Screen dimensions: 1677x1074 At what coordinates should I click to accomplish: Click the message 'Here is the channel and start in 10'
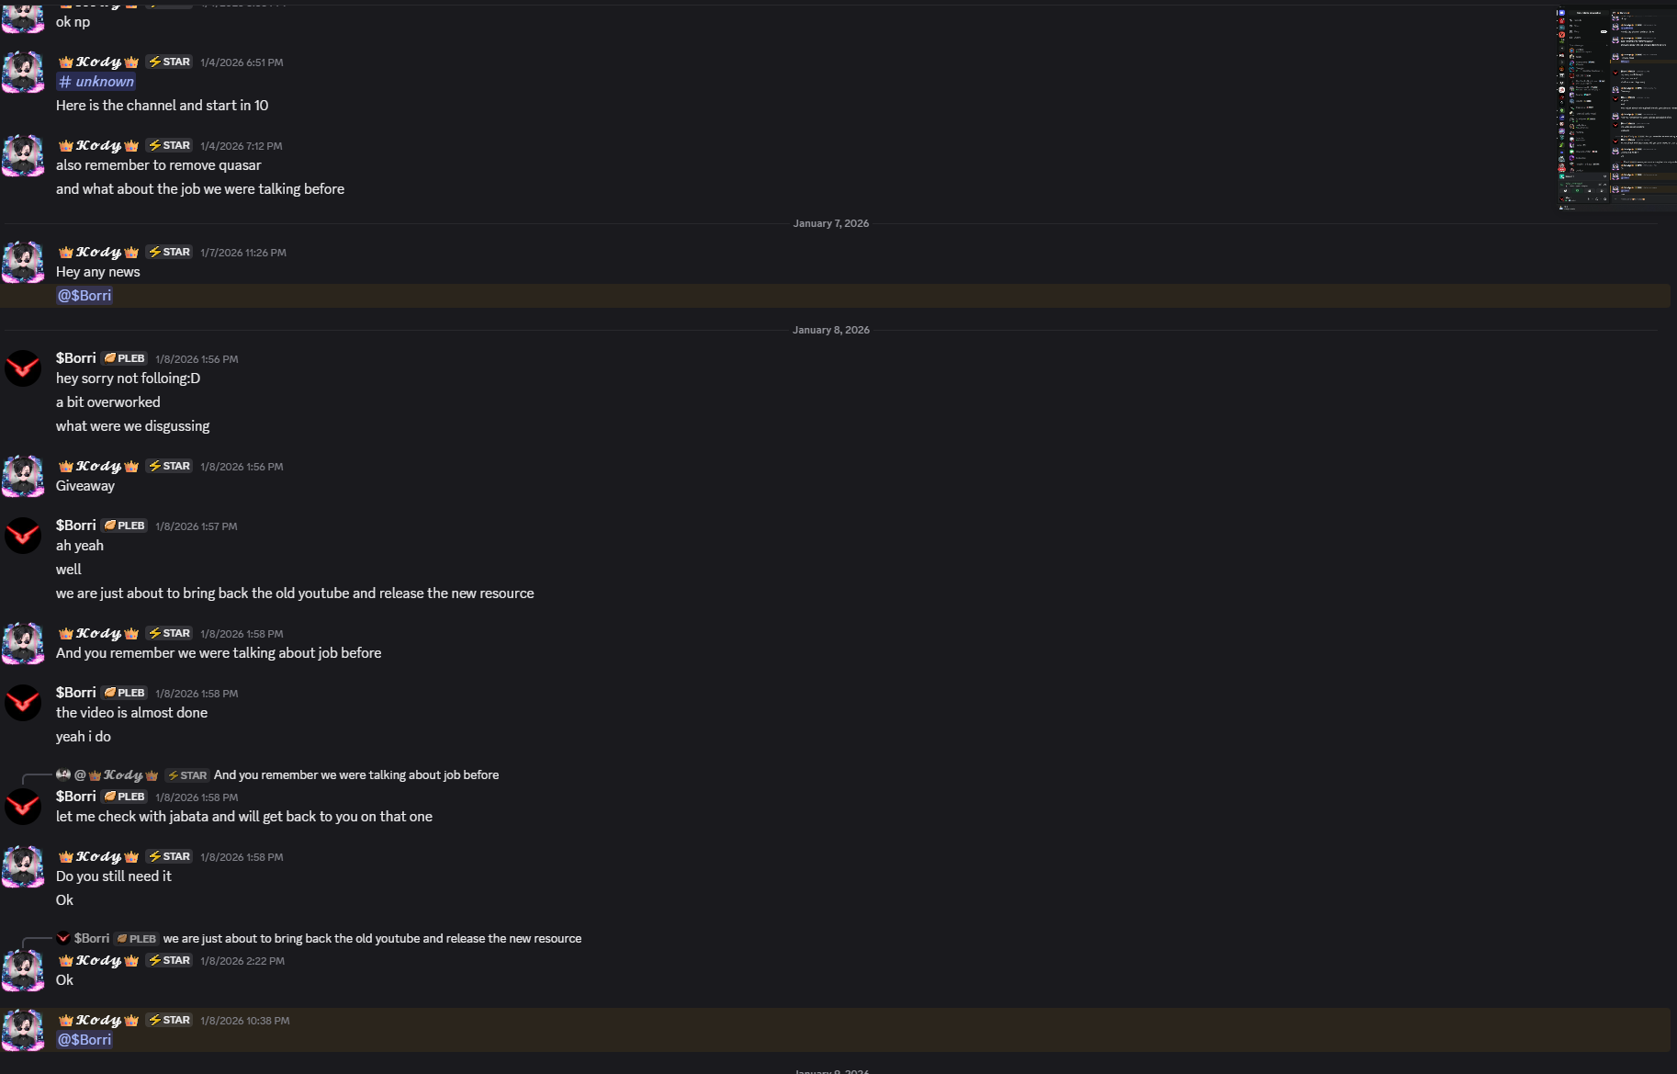163,106
